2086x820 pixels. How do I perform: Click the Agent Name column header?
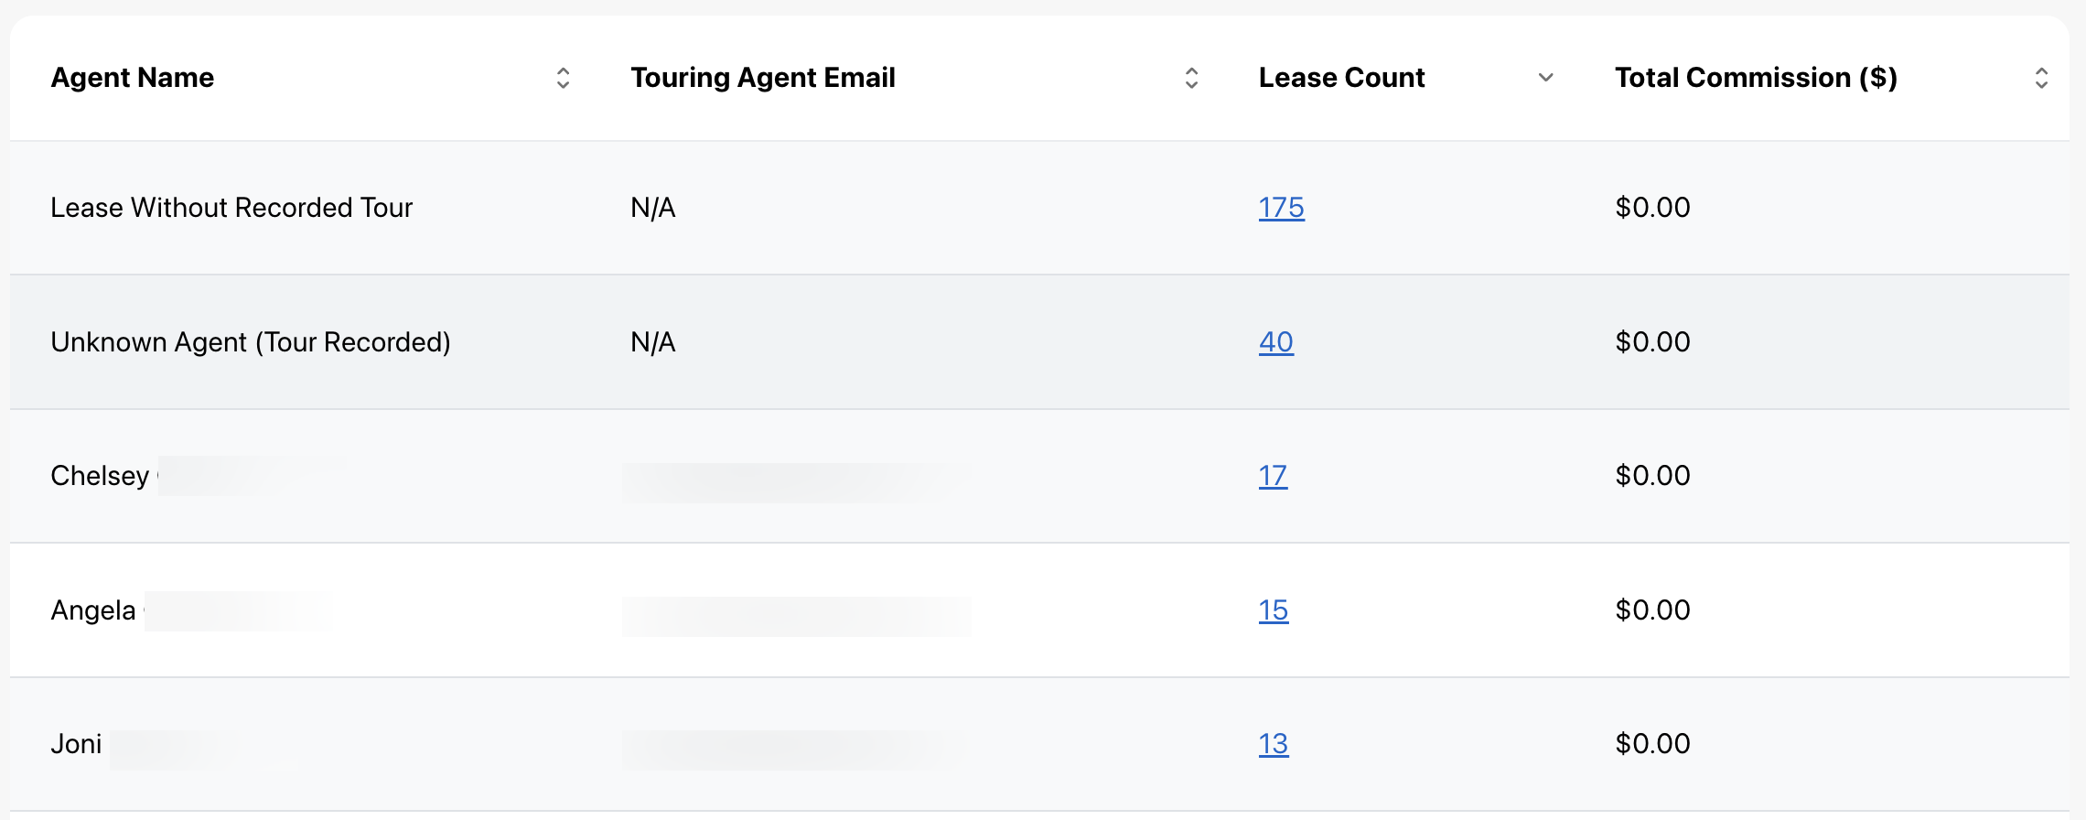tap(133, 78)
